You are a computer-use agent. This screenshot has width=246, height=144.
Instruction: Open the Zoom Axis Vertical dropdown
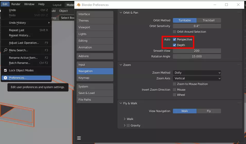[197, 78]
